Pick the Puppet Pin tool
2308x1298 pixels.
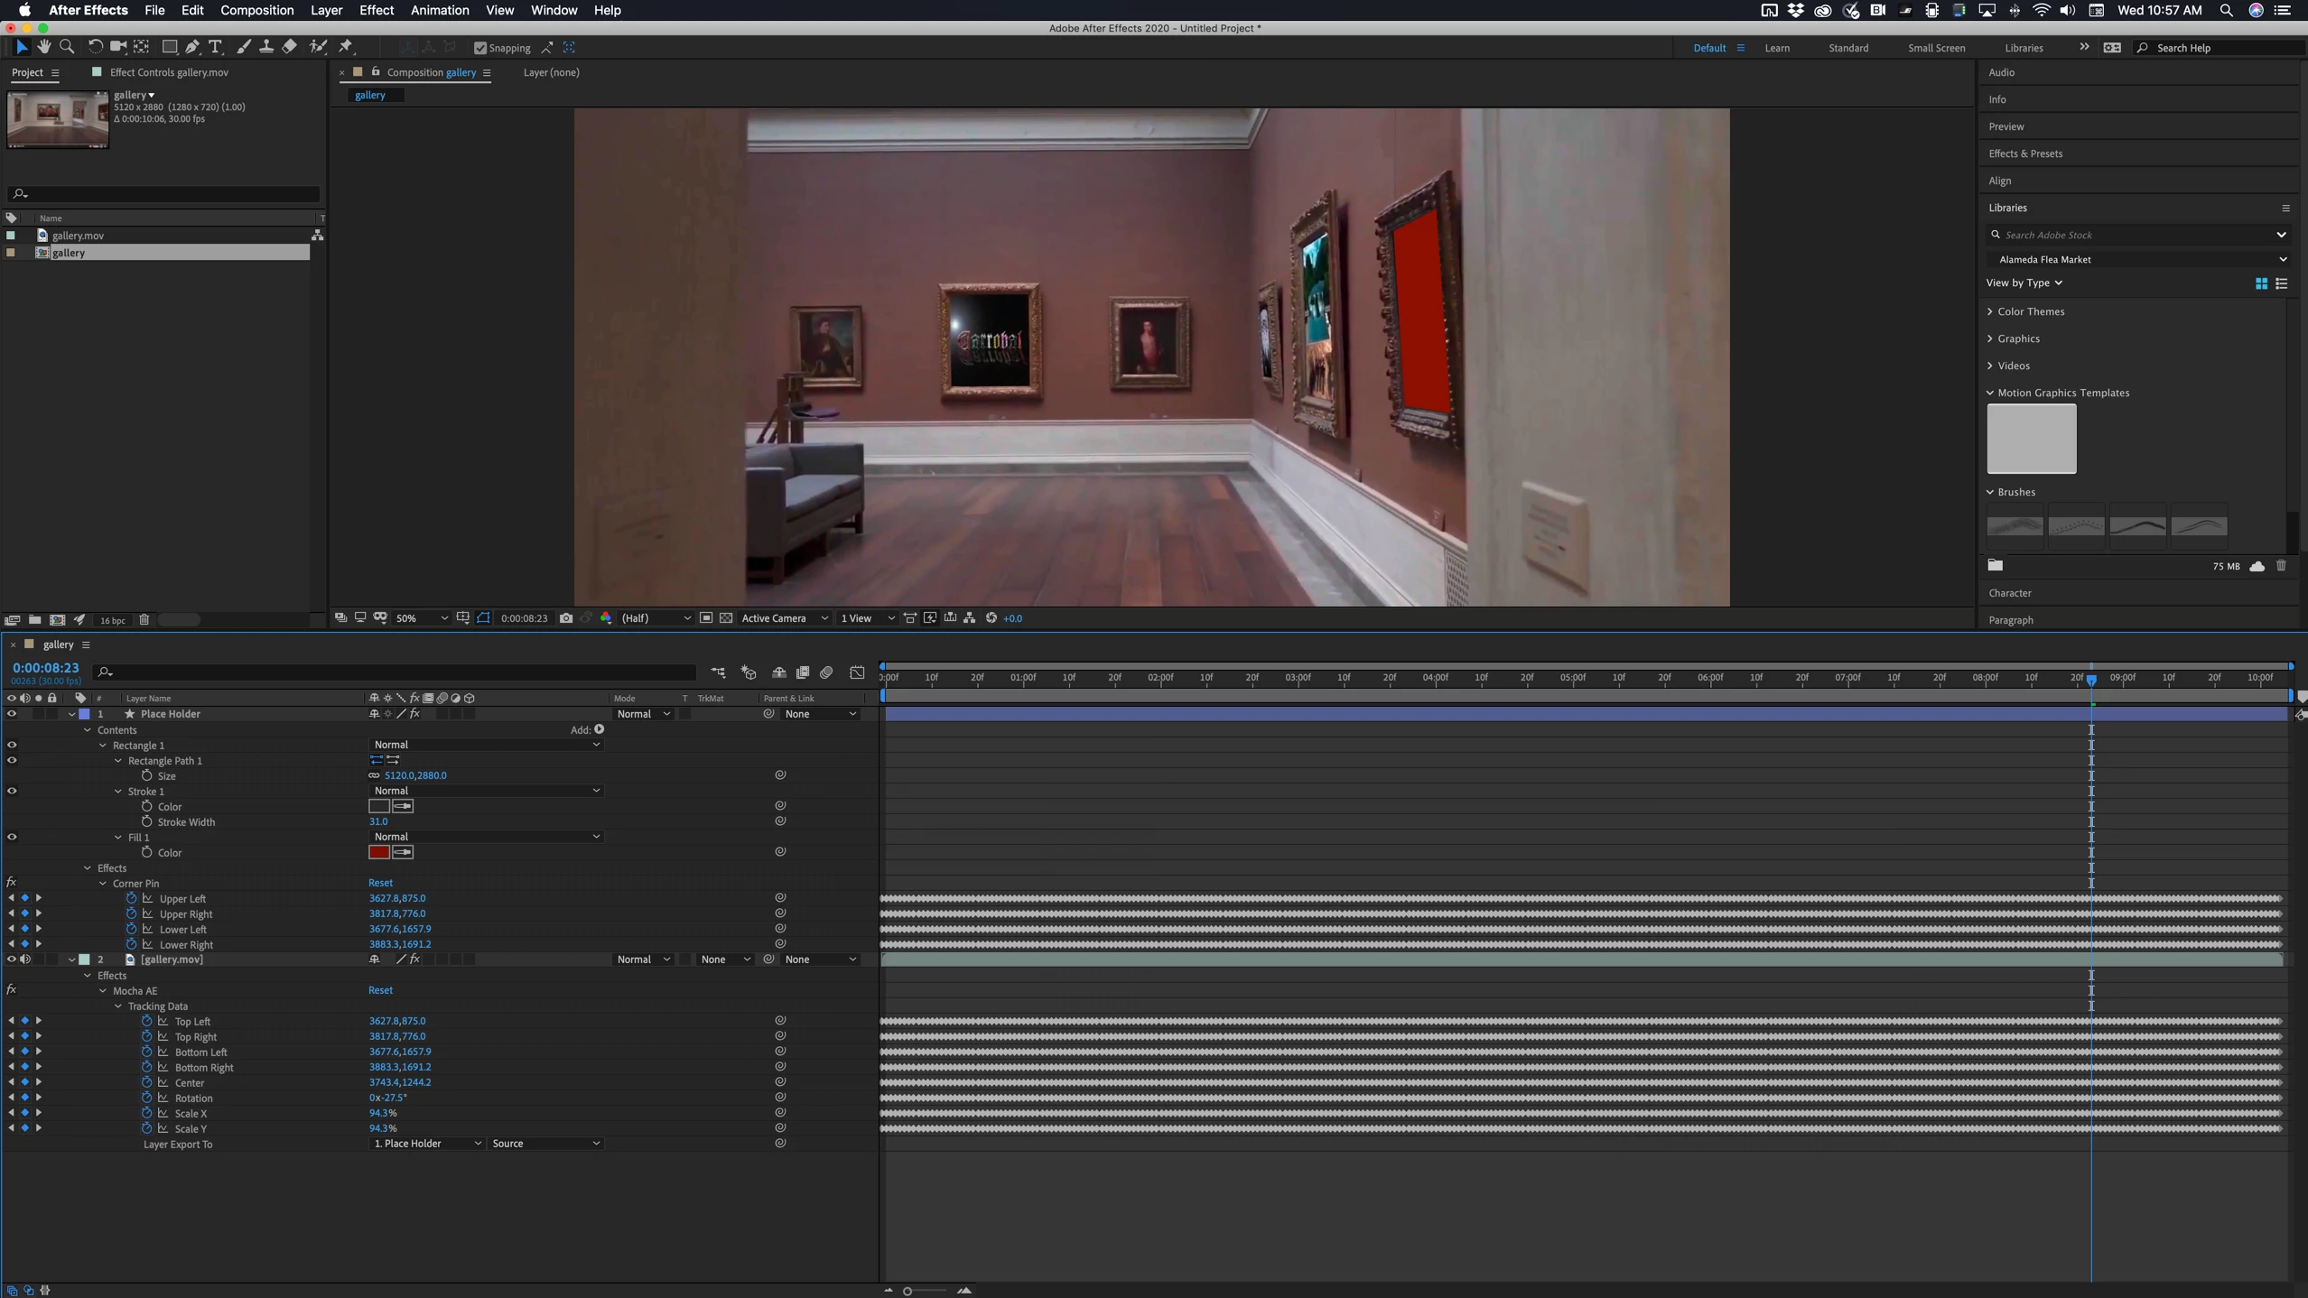click(347, 47)
